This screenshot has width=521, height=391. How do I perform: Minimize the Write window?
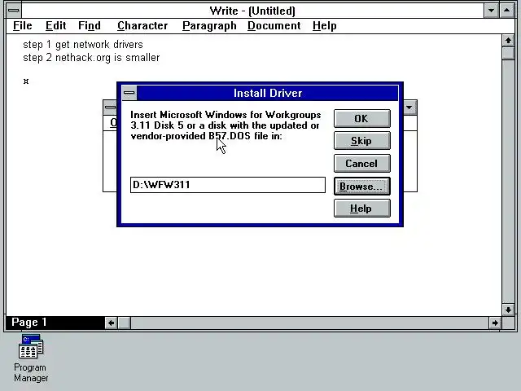[491, 11]
